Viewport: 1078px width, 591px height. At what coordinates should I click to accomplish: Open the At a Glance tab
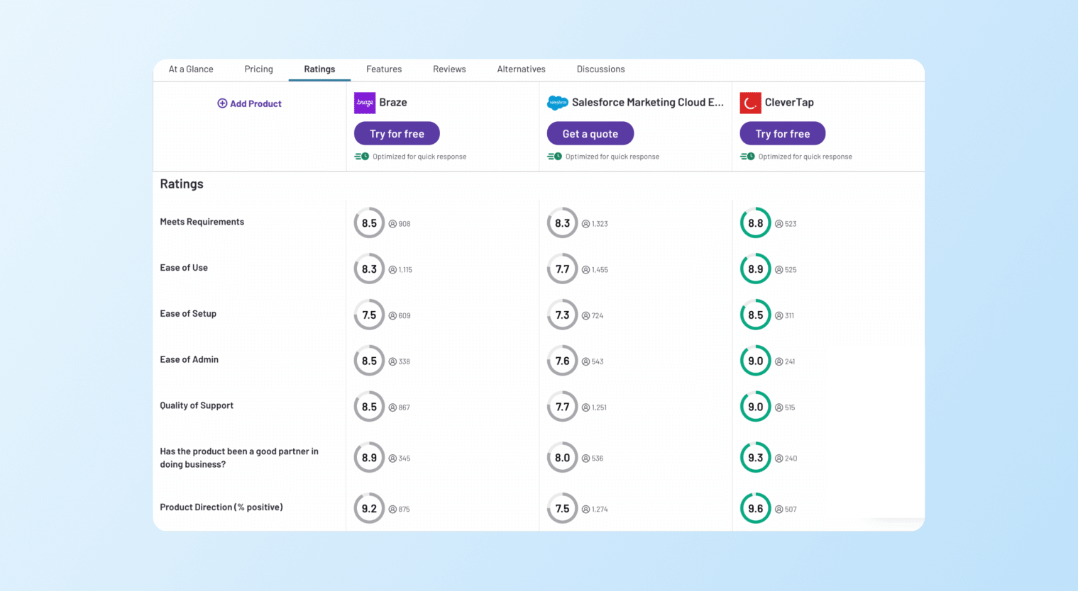tap(191, 69)
